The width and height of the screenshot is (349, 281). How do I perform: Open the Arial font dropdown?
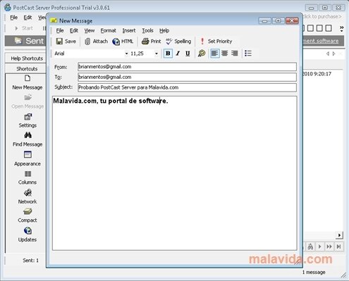126,54
